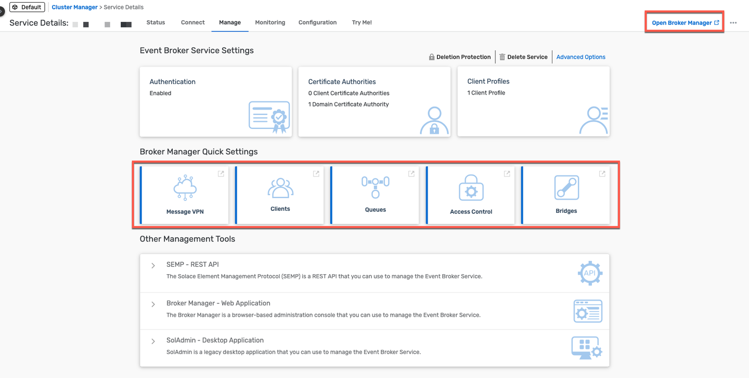Click the Access Control card label
The image size is (749, 378).
(x=471, y=212)
